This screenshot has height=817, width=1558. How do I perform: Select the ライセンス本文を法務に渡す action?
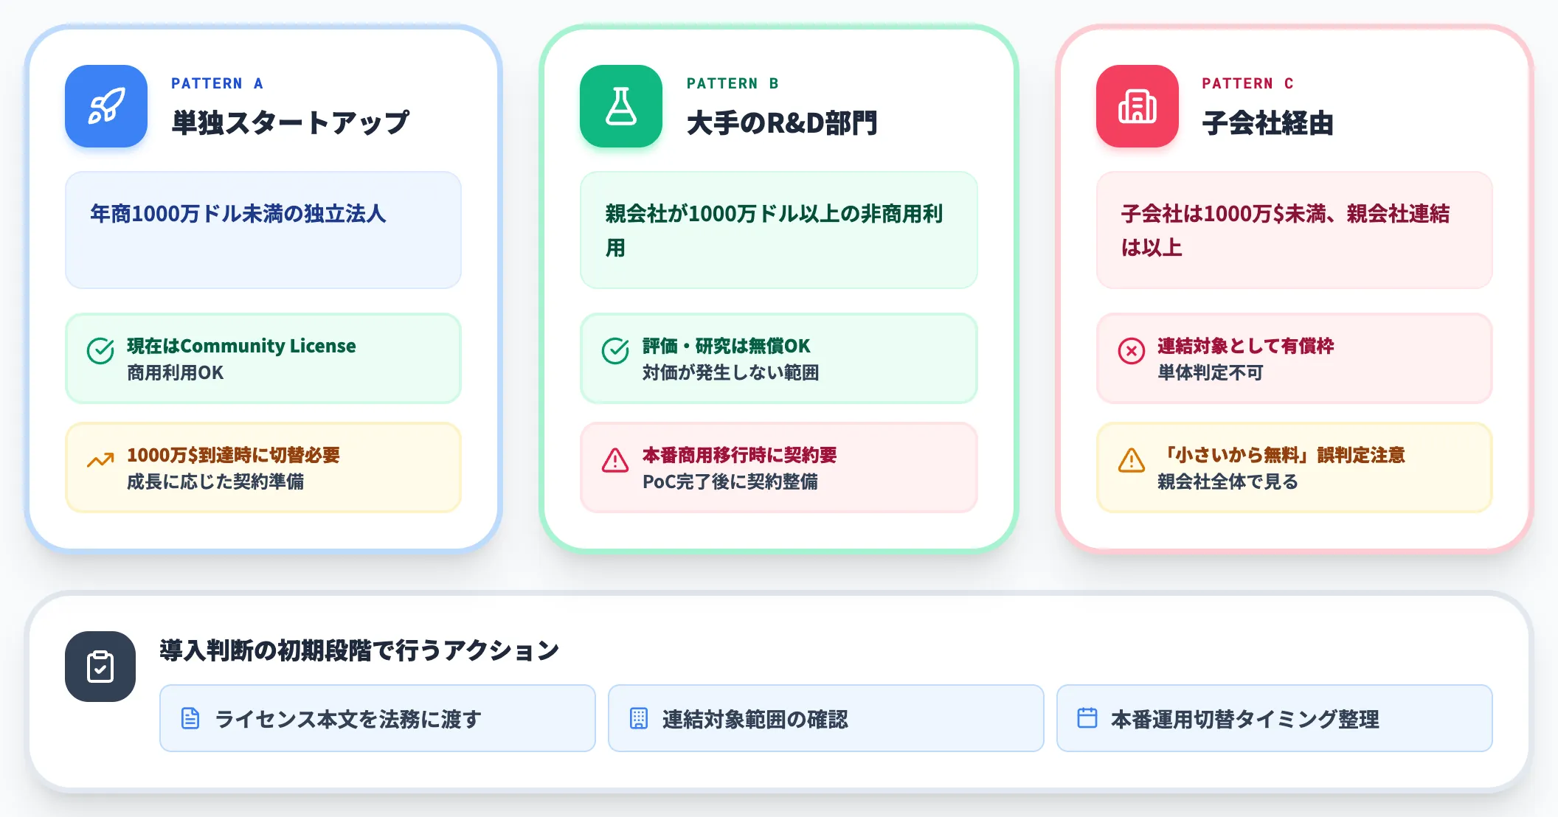click(378, 718)
